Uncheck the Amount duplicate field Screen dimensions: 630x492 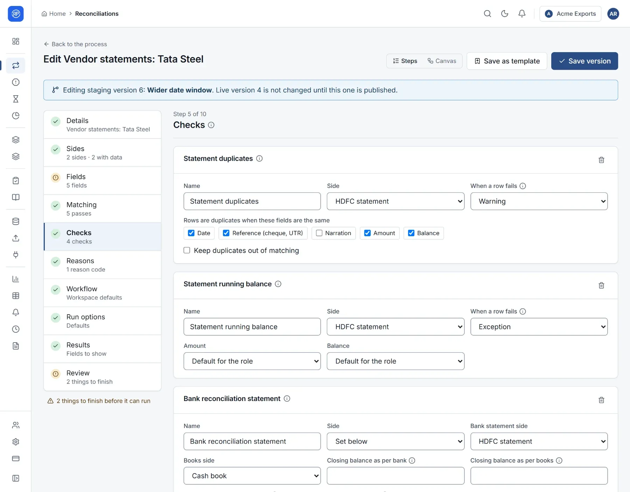(x=367, y=233)
